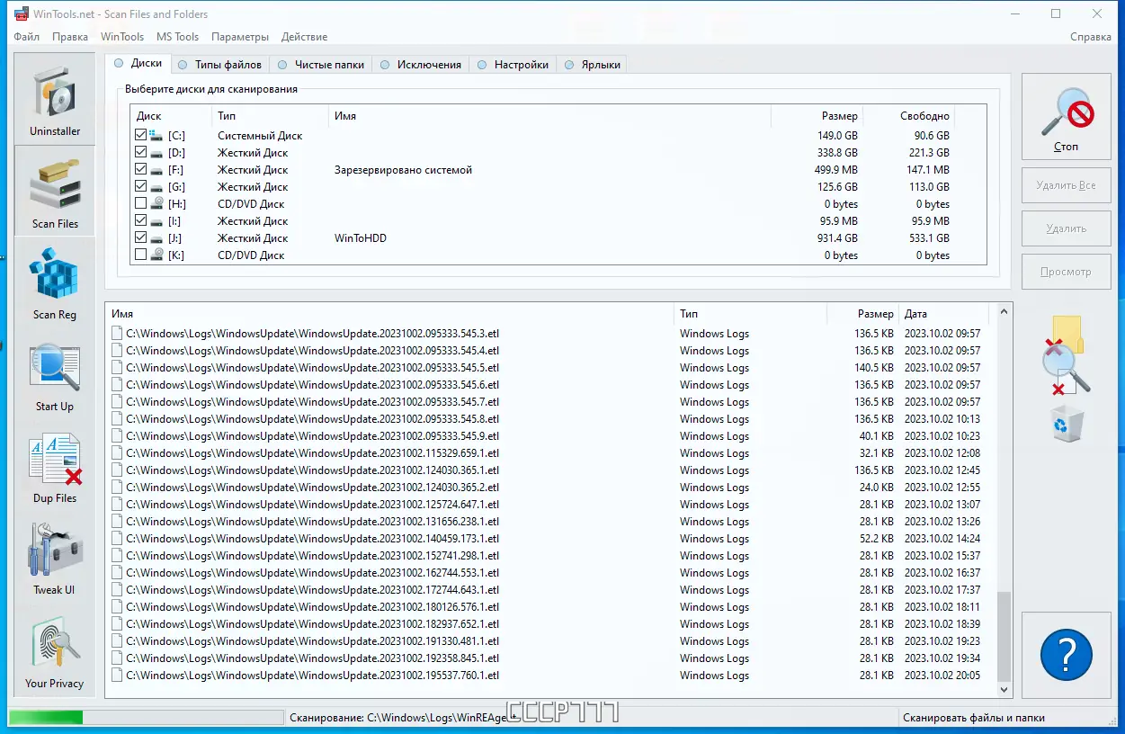
Task: Open the Правка menu
Action: pos(70,37)
